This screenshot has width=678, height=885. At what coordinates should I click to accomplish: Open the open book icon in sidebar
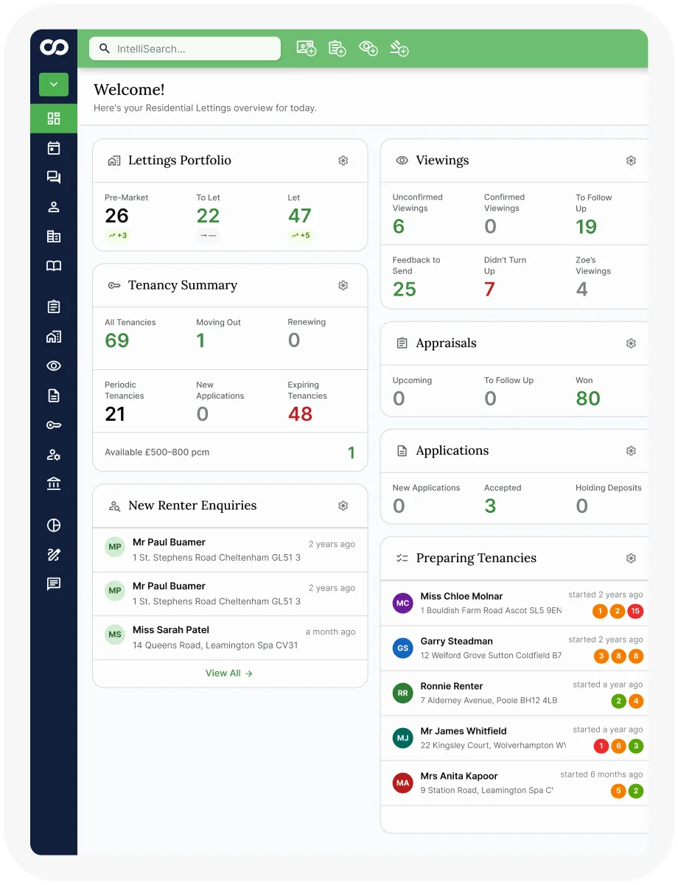[54, 266]
